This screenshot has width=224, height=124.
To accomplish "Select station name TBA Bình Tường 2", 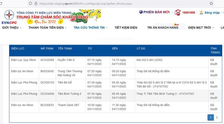I will click(x=69, y=94).
